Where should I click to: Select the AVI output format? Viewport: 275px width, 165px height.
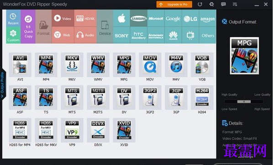pos(20,65)
